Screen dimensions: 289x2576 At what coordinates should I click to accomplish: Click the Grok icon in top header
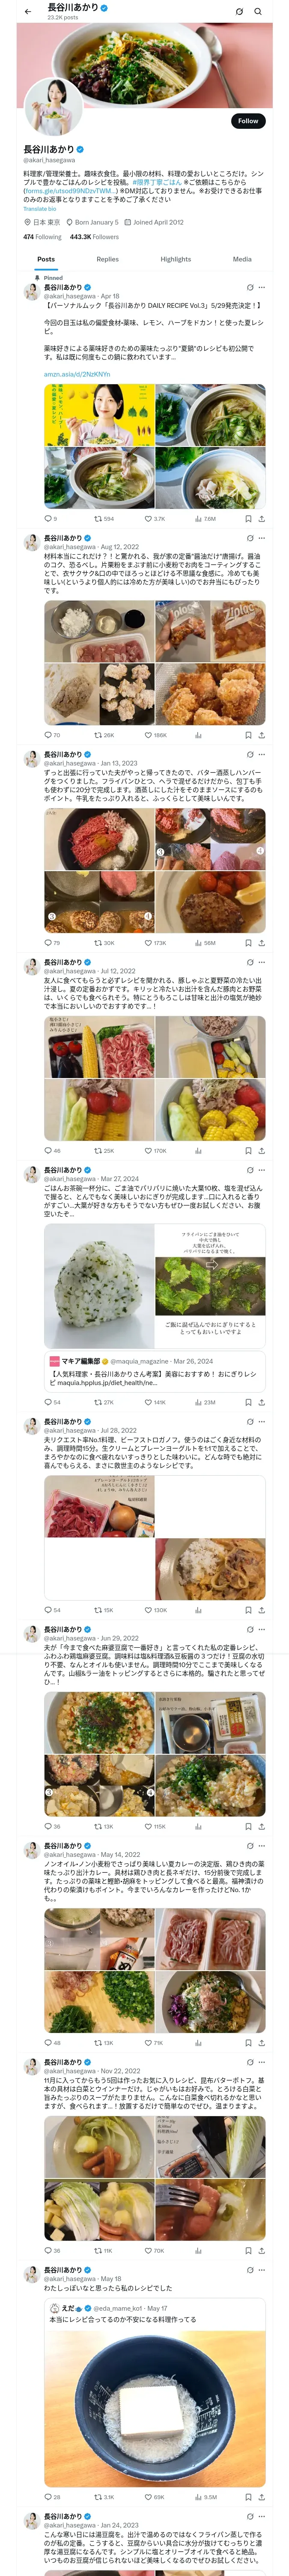239,11
